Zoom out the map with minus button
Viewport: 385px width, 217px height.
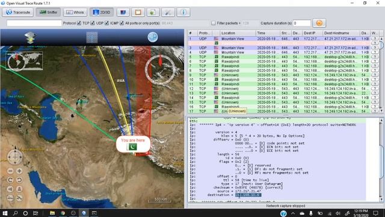(x=10, y=171)
